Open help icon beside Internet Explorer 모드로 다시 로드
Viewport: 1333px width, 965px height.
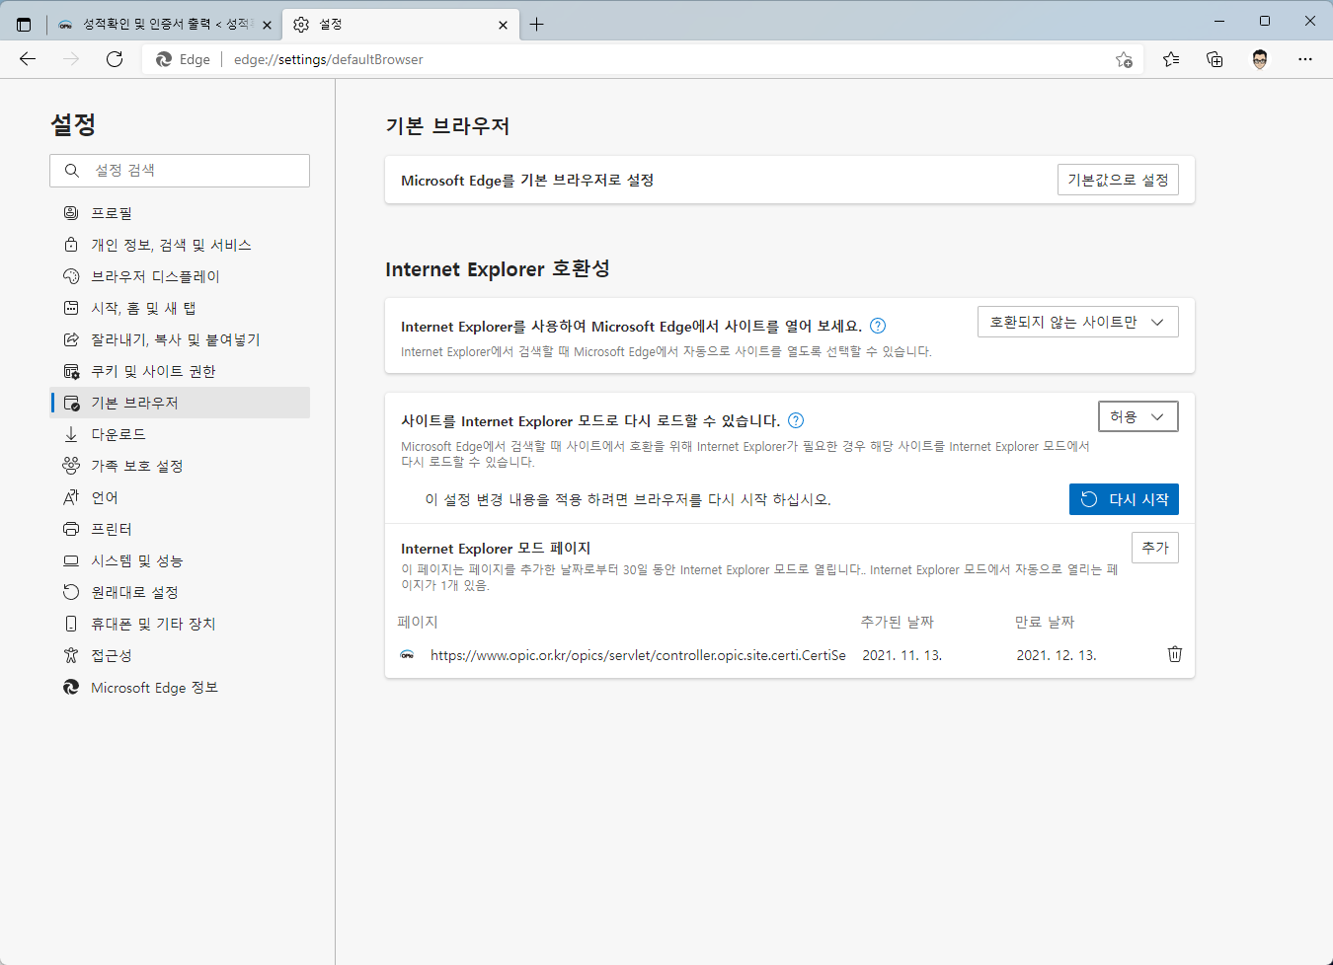(x=796, y=420)
